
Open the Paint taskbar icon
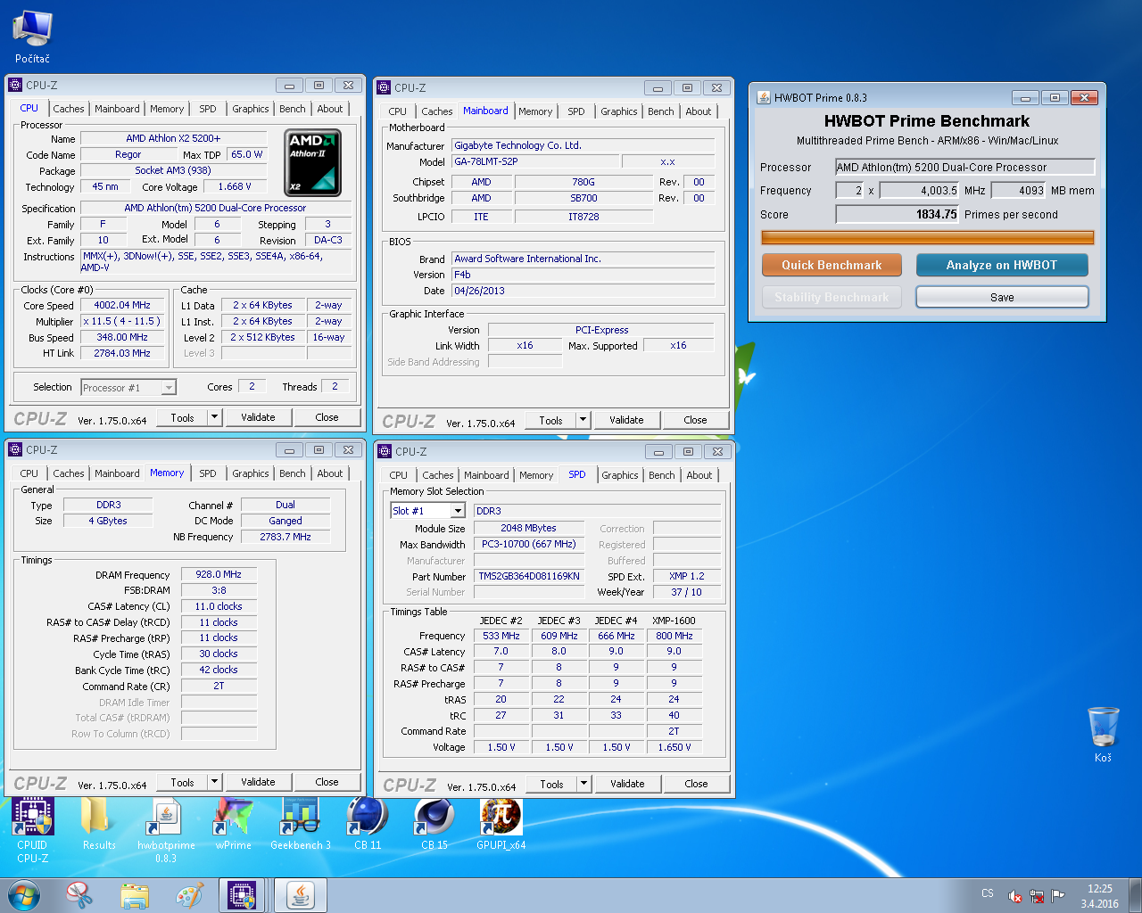point(189,895)
